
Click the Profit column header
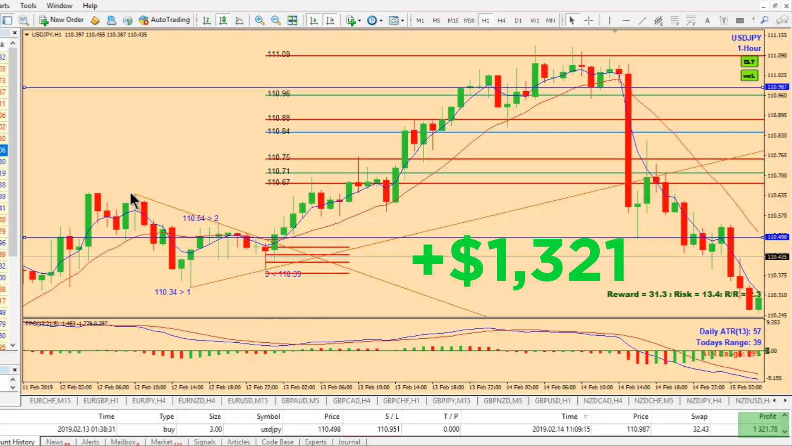pos(767,417)
